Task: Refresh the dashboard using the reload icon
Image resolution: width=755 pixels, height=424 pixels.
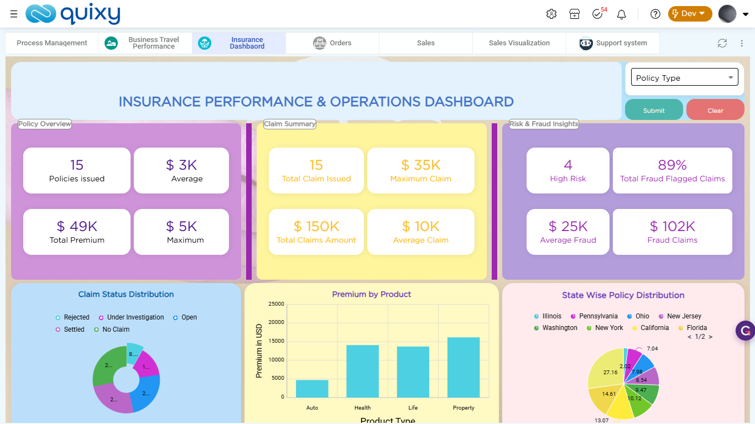Action: [x=722, y=43]
